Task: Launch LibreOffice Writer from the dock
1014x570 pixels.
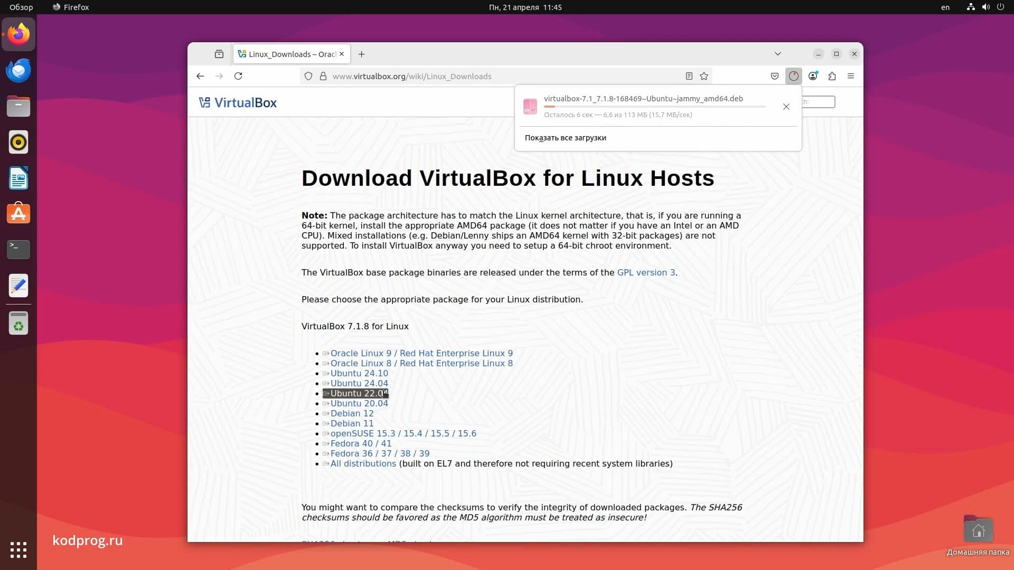Action: (x=18, y=178)
